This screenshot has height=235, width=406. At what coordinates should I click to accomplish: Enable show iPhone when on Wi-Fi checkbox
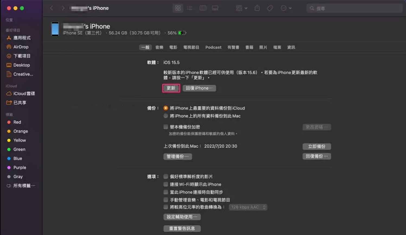pos(166,184)
